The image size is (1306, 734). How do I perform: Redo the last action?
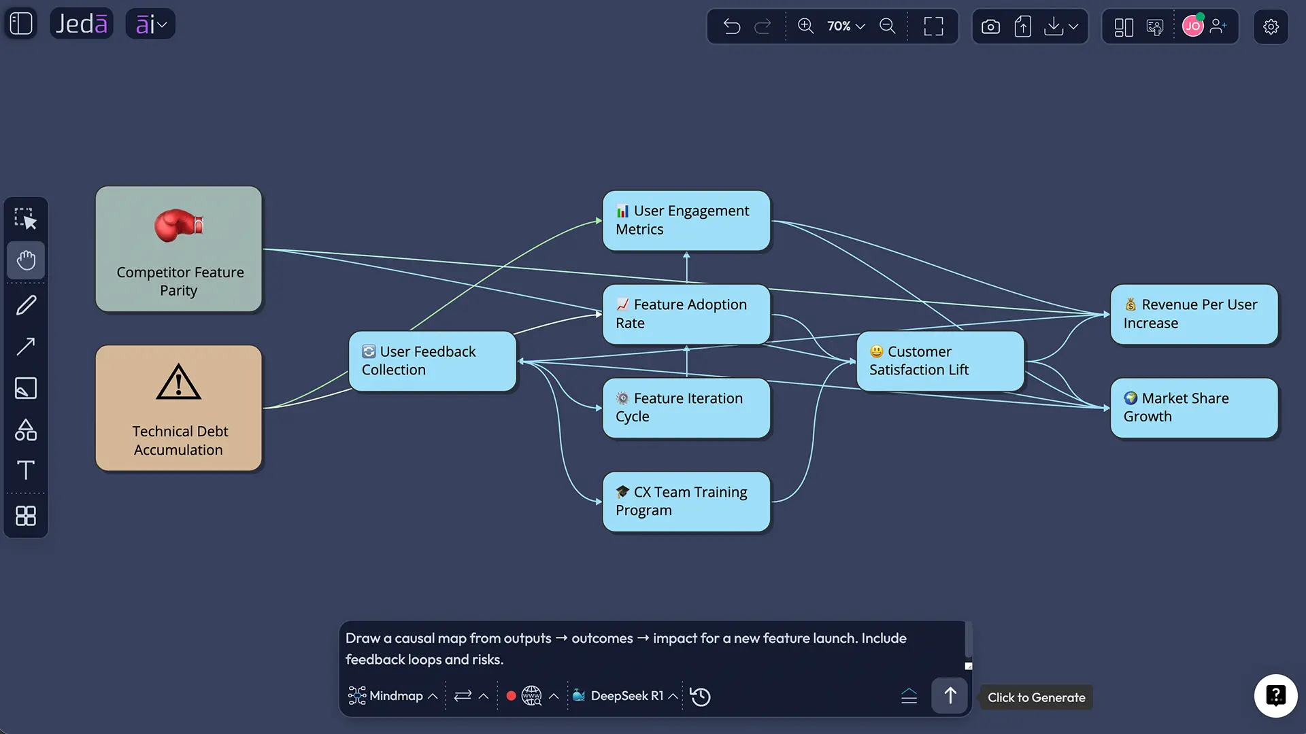coord(763,27)
